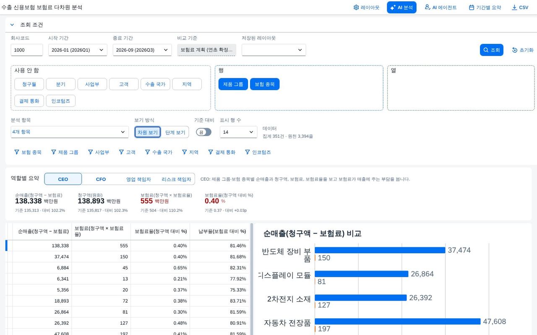Click the 비교 기준 field
This screenshot has height=335, width=537.
(x=206, y=50)
